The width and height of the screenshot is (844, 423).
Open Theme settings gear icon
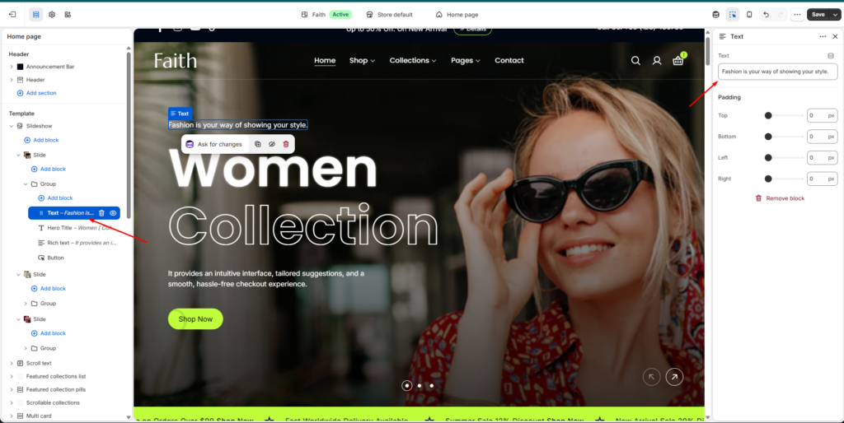pyautogui.click(x=52, y=15)
